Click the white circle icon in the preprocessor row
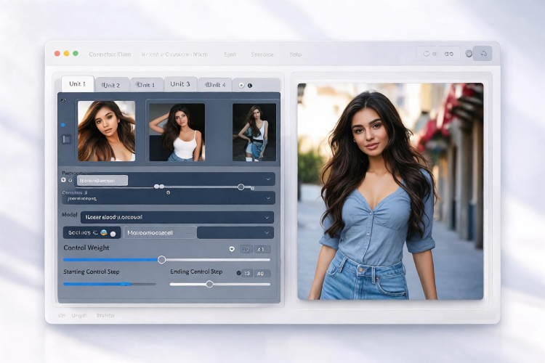Viewport: 545px width, 363px height. [x=63, y=180]
